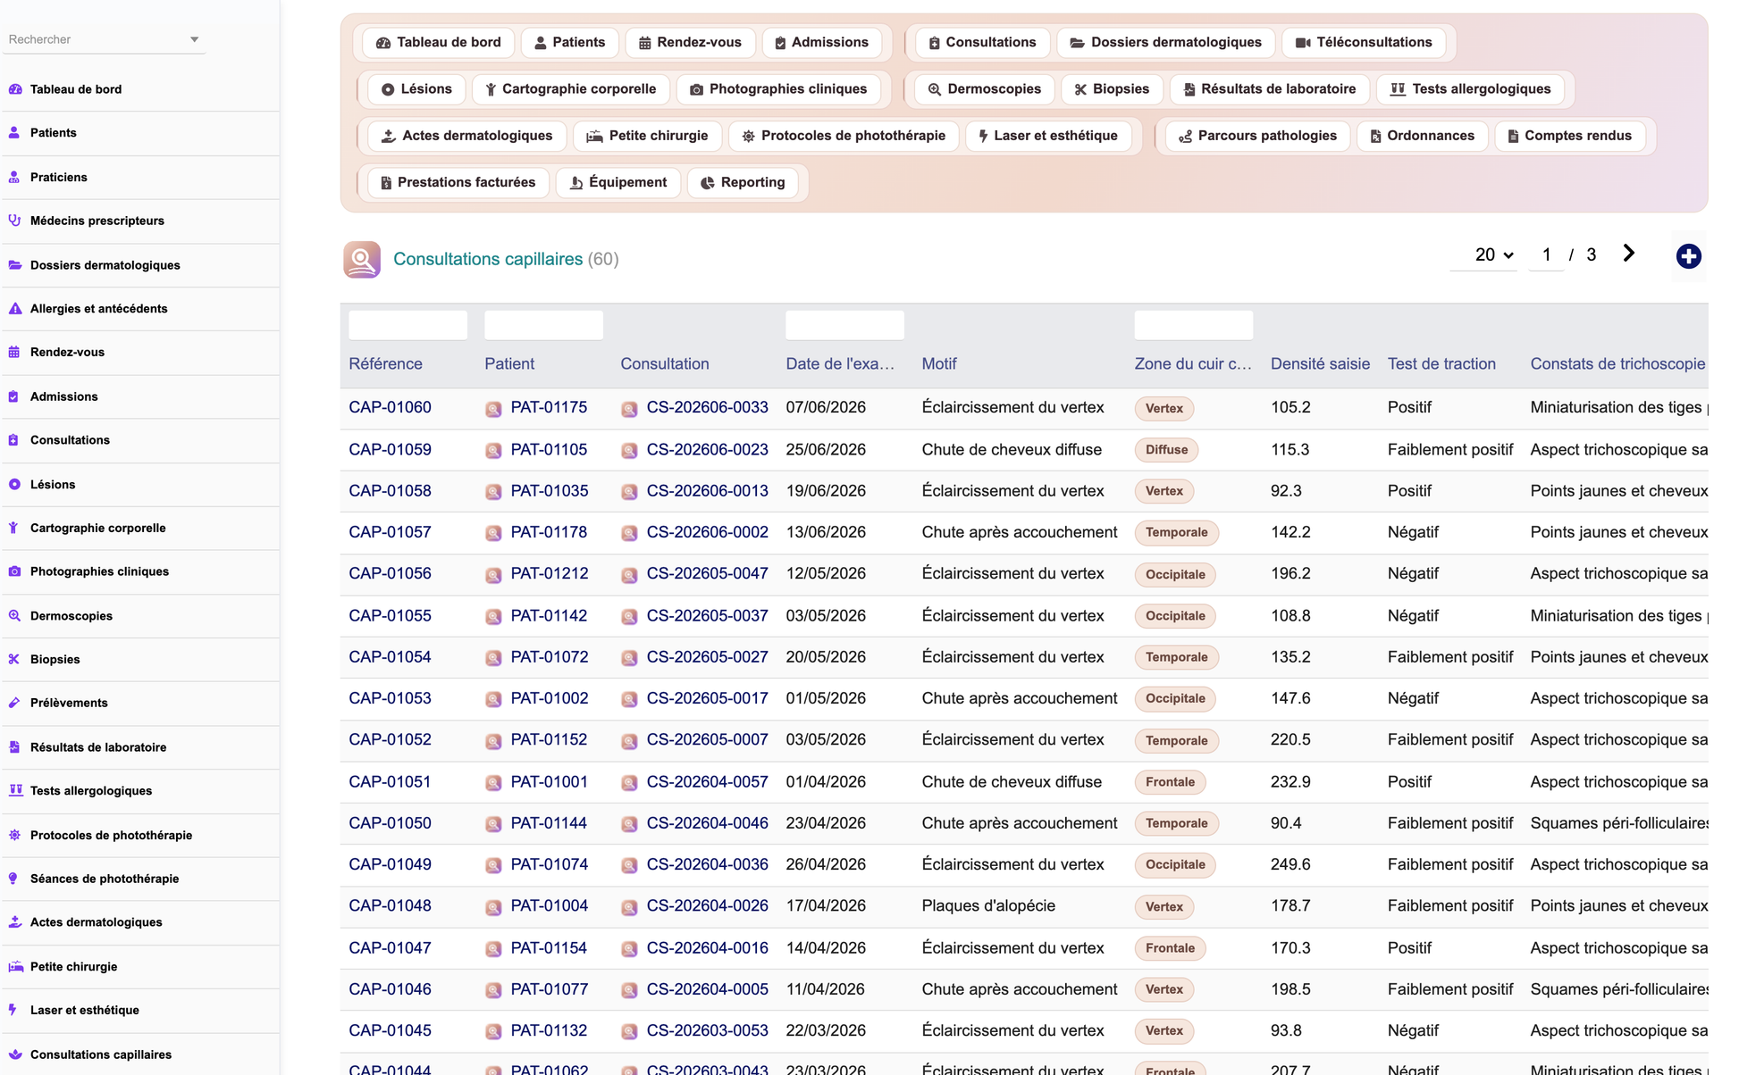Go to next page with chevron arrow

1628,254
